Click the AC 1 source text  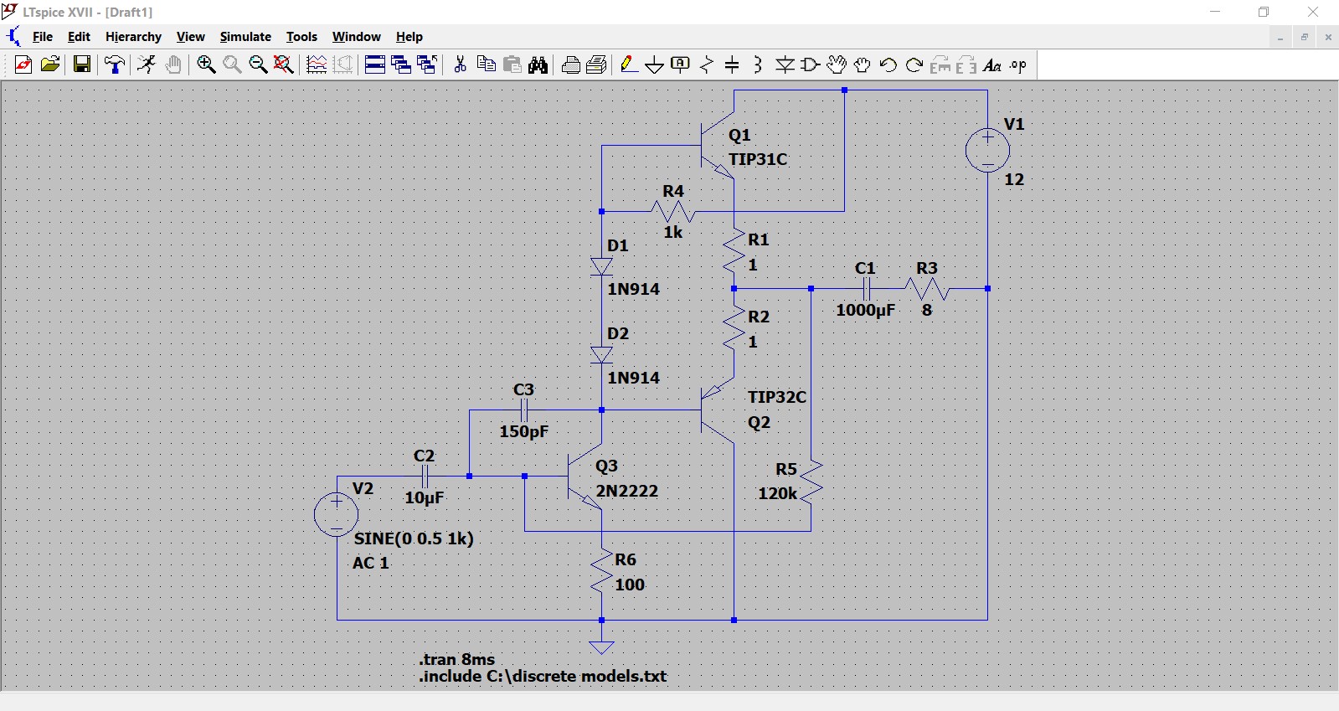click(x=371, y=563)
